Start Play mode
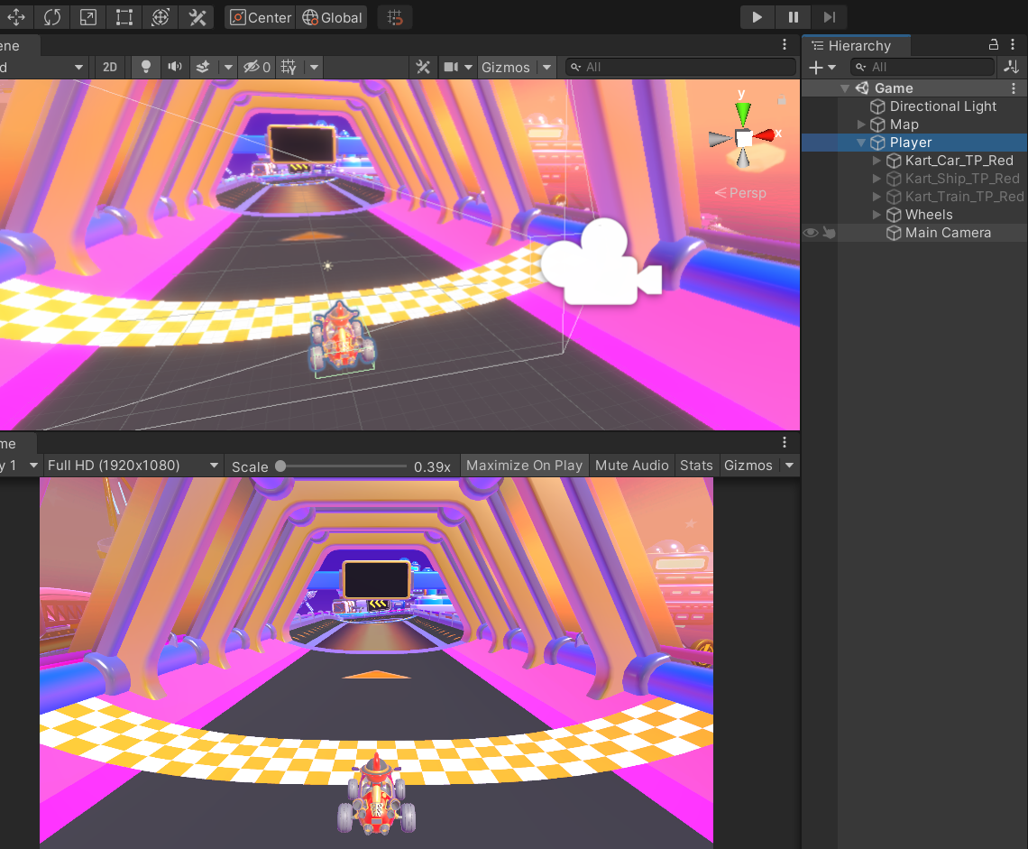This screenshot has width=1028, height=849. (x=757, y=17)
